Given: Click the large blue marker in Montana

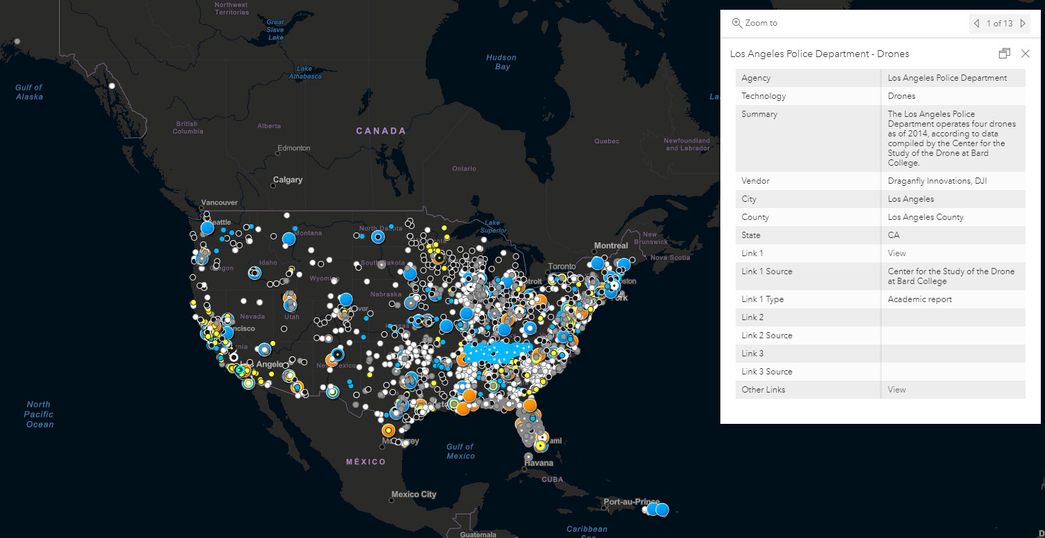Looking at the screenshot, I should coord(289,239).
